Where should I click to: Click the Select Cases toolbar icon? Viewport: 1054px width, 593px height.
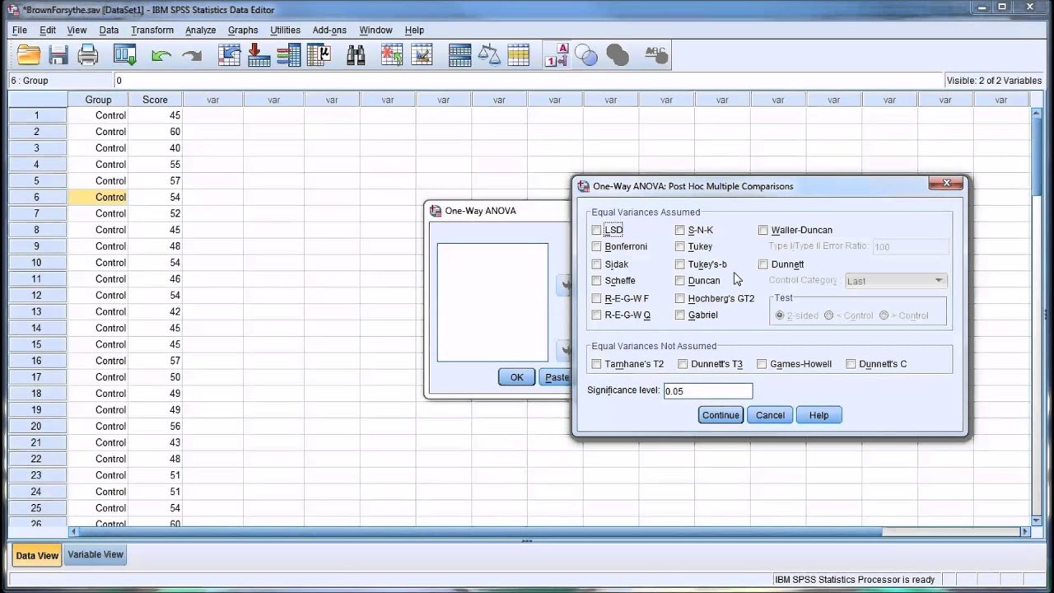(x=519, y=55)
